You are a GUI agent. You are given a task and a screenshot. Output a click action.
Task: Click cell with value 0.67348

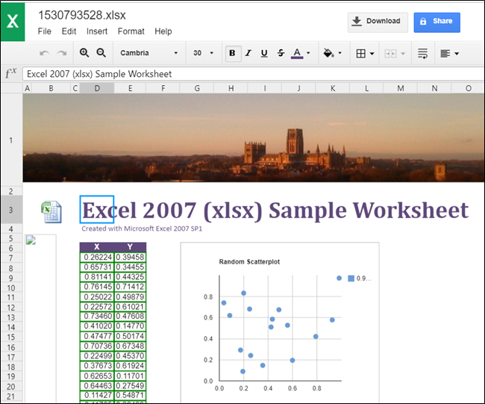(x=130, y=346)
